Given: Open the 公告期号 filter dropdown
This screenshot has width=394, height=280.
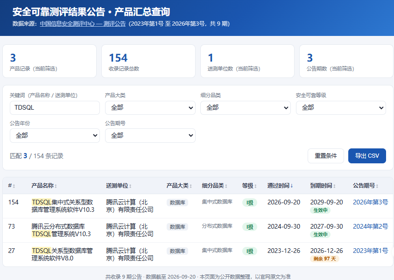Looking at the screenshot, I should coord(150,136).
